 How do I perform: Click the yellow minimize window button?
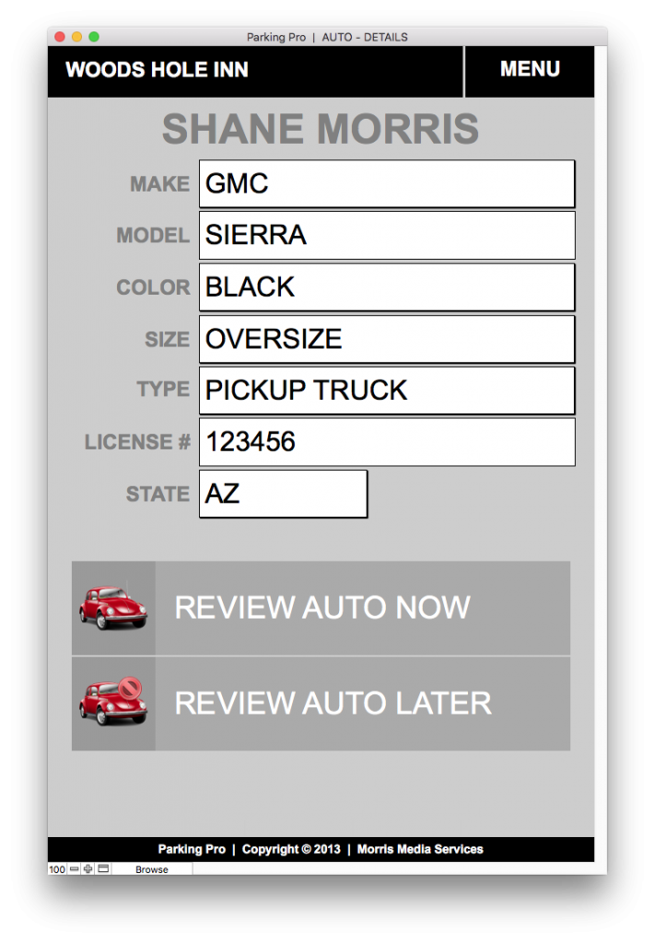(76, 37)
